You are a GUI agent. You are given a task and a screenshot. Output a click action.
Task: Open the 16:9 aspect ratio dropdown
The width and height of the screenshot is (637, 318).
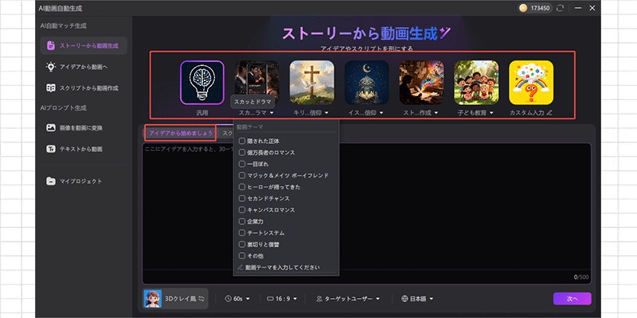pyautogui.click(x=282, y=299)
